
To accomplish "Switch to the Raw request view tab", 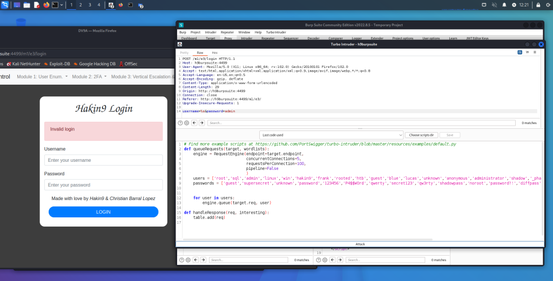I will point(200,52).
